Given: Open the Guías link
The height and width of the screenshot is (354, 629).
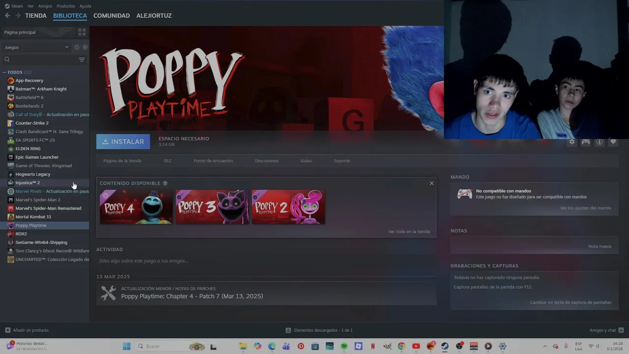Looking at the screenshot, I should [306, 161].
